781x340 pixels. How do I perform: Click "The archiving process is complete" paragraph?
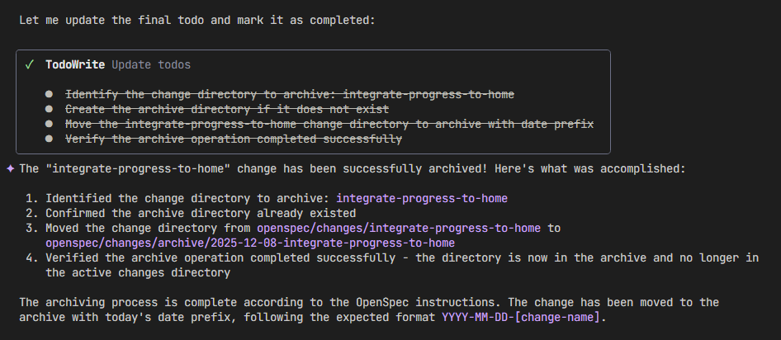point(369,302)
